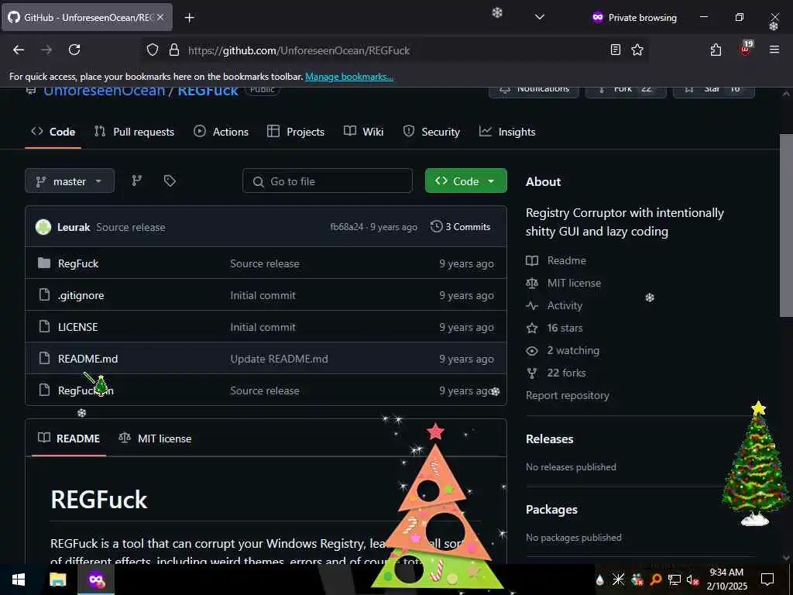793x595 pixels.
Task: Open the README.md file
Action: click(x=88, y=358)
